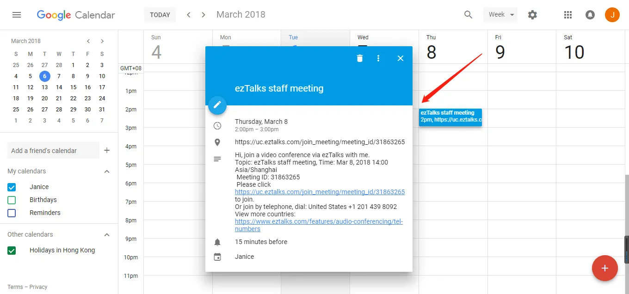Click the Google Calendar logo

pos(75,15)
